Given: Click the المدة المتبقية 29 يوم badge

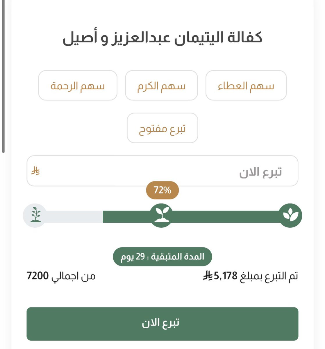Looking at the screenshot, I should [162, 257].
